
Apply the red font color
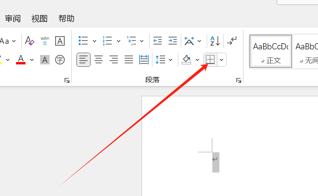point(21,60)
